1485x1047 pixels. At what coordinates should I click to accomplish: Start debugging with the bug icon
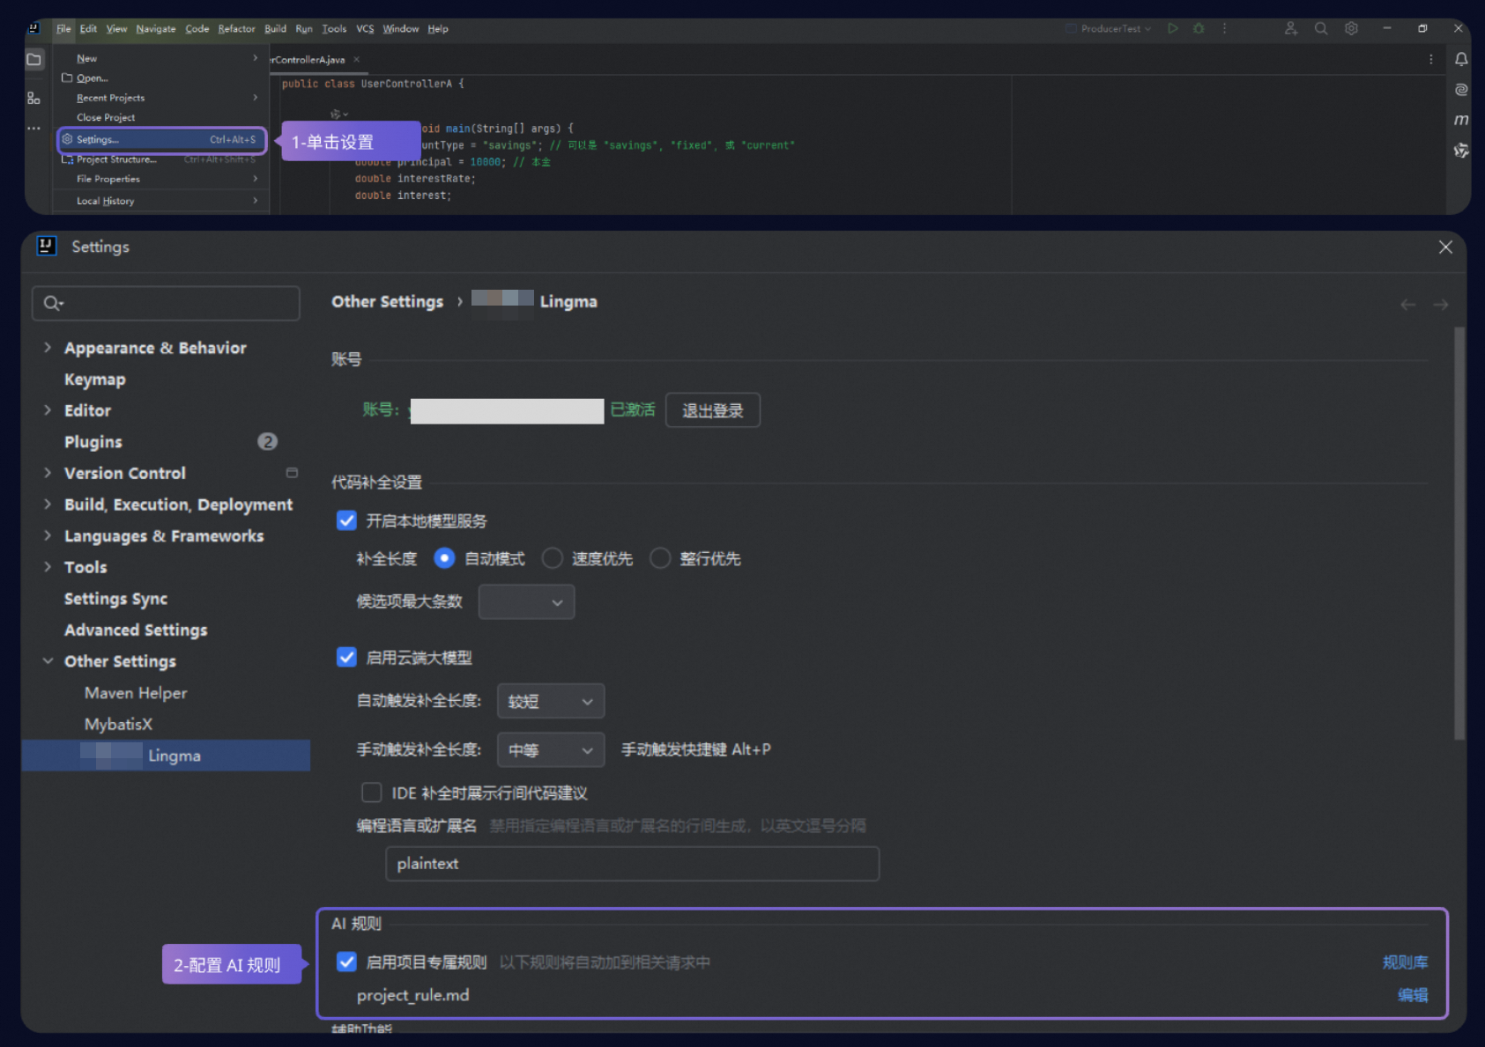(x=1199, y=28)
